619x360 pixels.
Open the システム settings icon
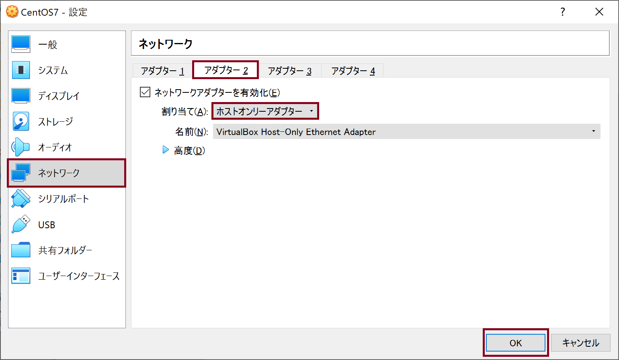(20, 70)
